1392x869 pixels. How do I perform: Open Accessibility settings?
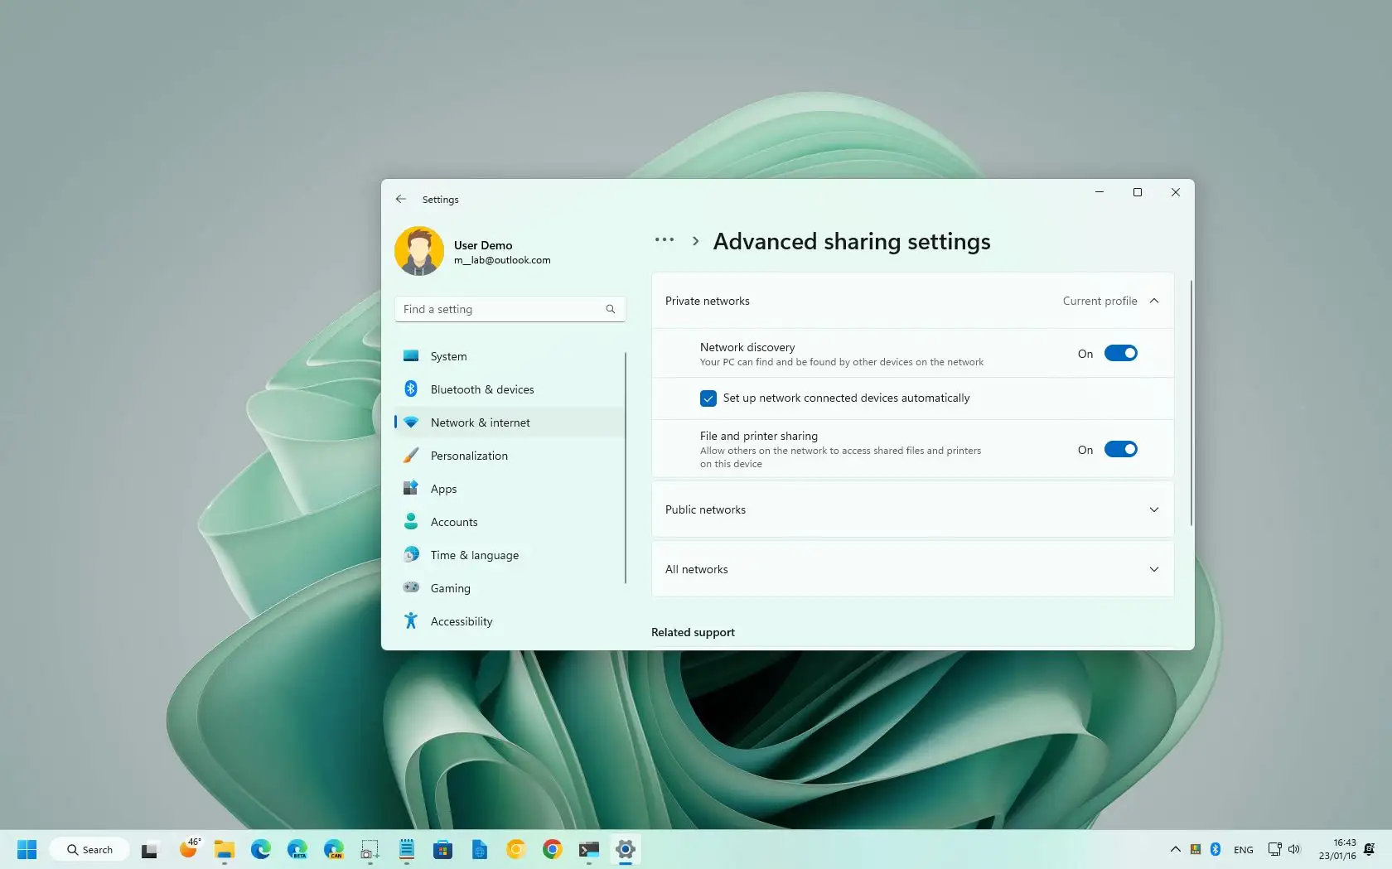pos(462,620)
